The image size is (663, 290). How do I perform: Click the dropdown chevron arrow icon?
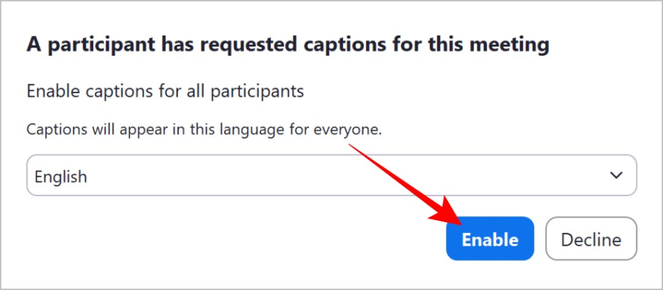[x=616, y=175]
